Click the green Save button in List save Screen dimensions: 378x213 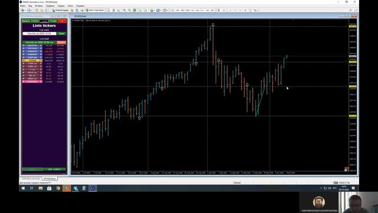pyautogui.click(x=61, y=34)
